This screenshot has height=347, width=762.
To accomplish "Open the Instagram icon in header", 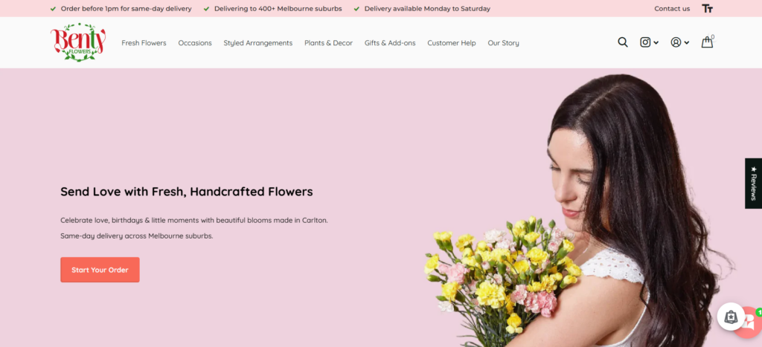I will [x=645, y=42].
